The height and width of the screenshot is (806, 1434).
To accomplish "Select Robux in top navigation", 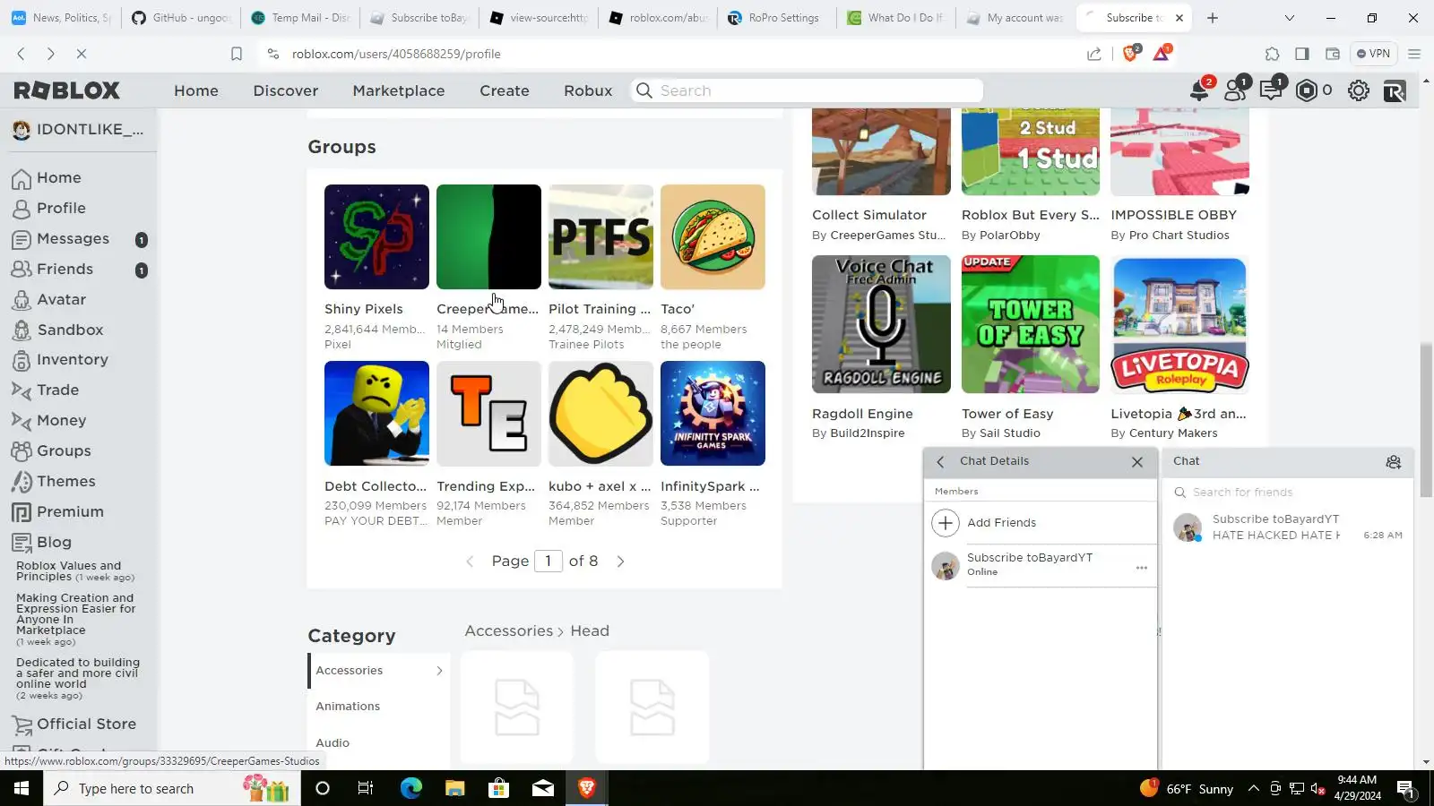I will pos(588,90).
